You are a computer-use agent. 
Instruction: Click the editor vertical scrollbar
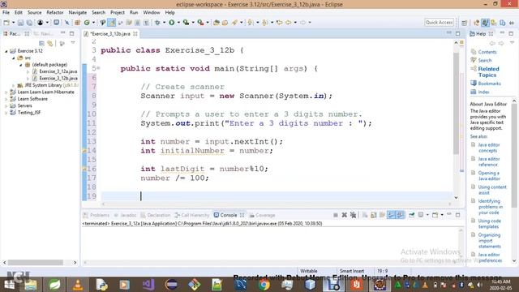(456, 103)
